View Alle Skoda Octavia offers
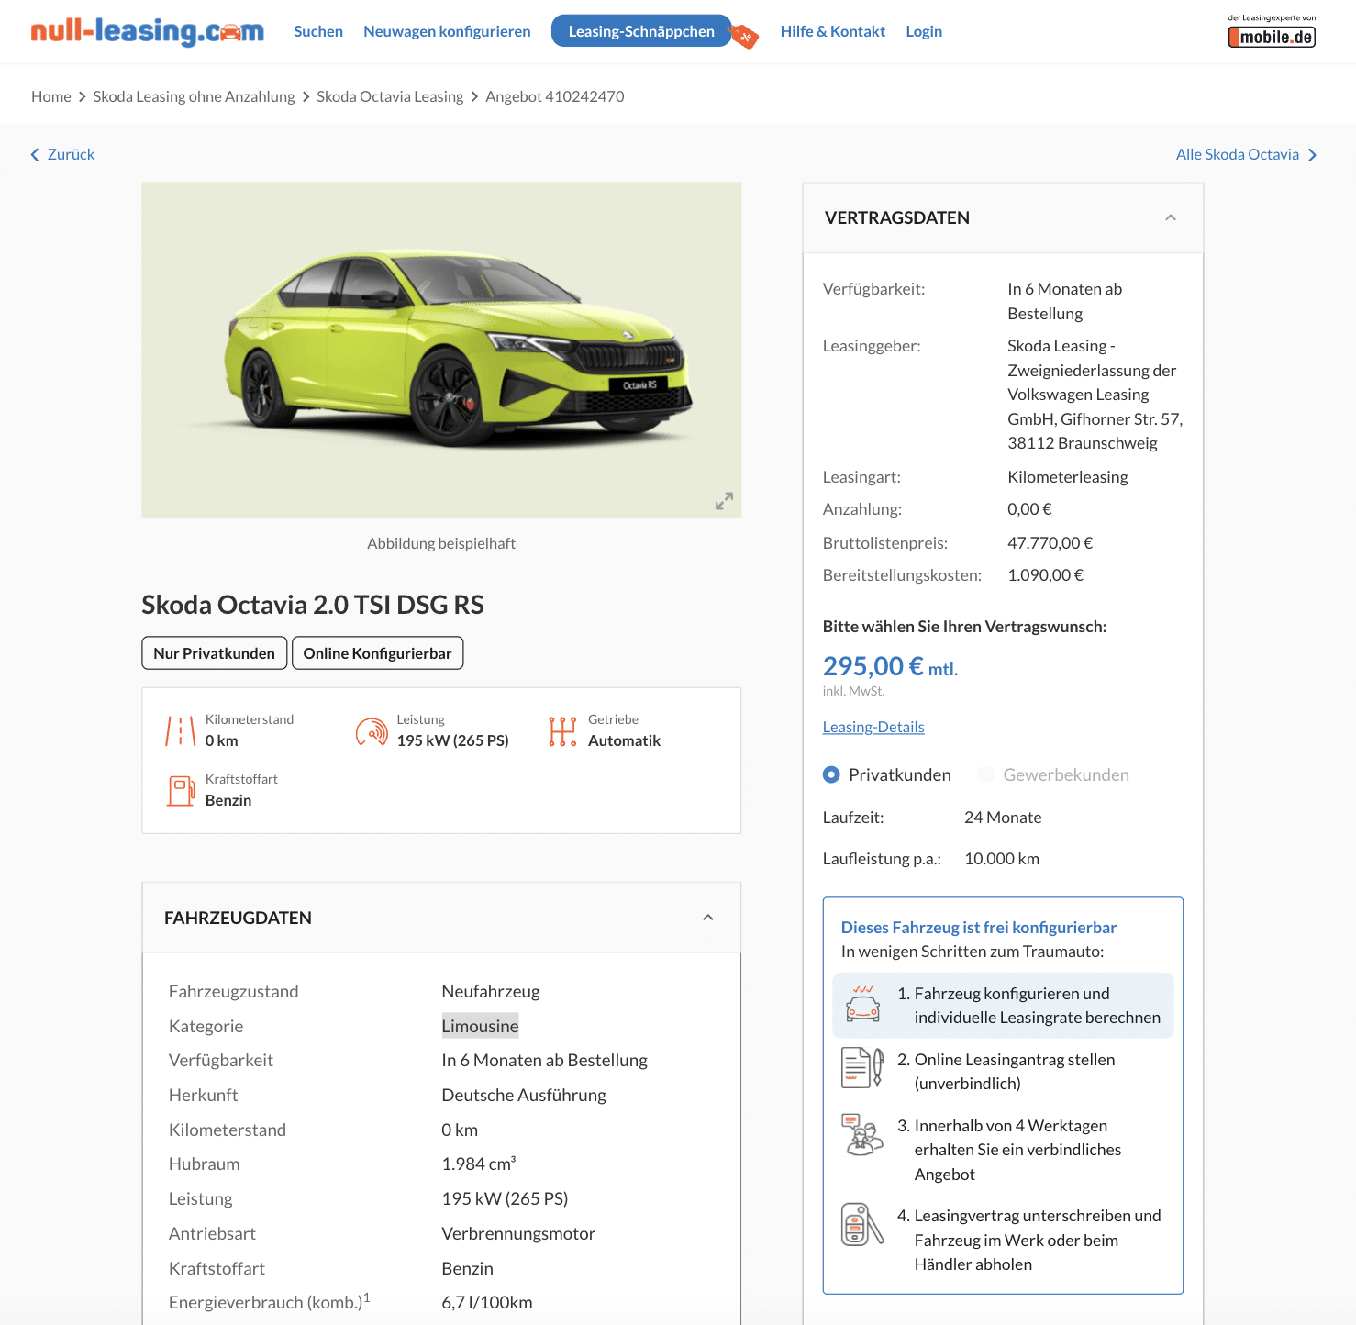This screenshot has width=1356, height=1325. click(x=1238, y=154)
